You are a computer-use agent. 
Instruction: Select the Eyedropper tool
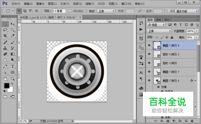click(13, 36)
